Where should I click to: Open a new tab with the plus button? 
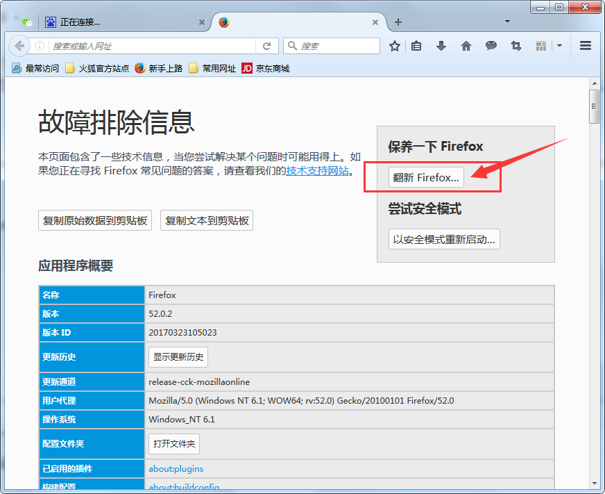[x=398, y=22]
